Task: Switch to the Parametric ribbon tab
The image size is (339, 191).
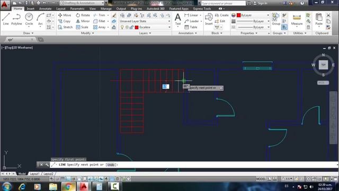Action: pos(77,8)
